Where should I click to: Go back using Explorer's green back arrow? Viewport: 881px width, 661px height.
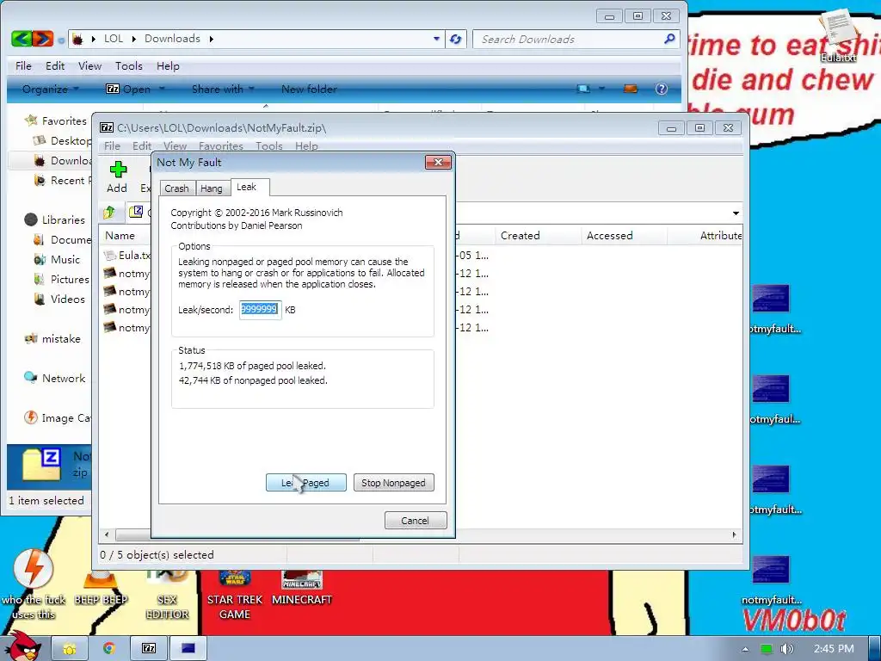(21, 39)
